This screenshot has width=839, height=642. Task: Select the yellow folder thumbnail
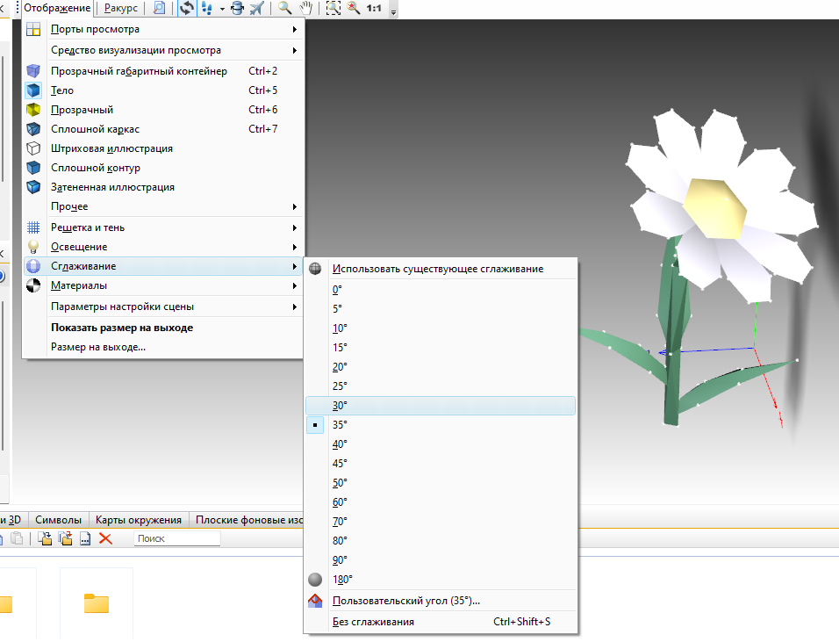[x=97, y=603]
